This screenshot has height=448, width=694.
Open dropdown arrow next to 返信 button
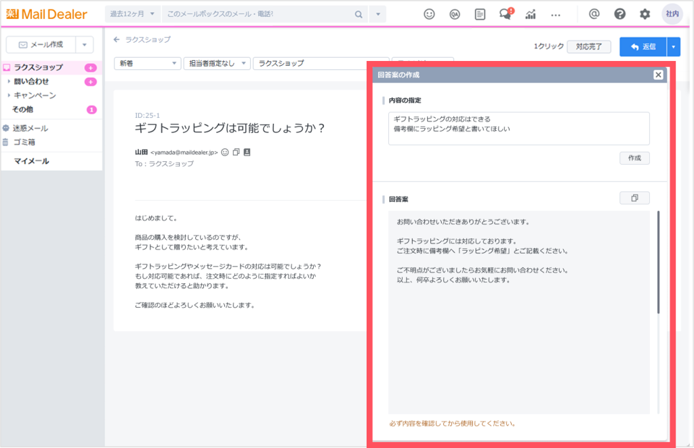click(673, 47)
